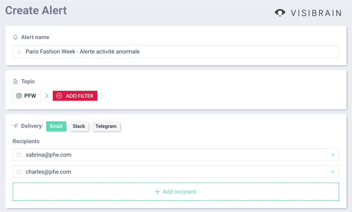Switch delivery to Telegram
This screenshot has width=352, height=212.
coord(106,126)
